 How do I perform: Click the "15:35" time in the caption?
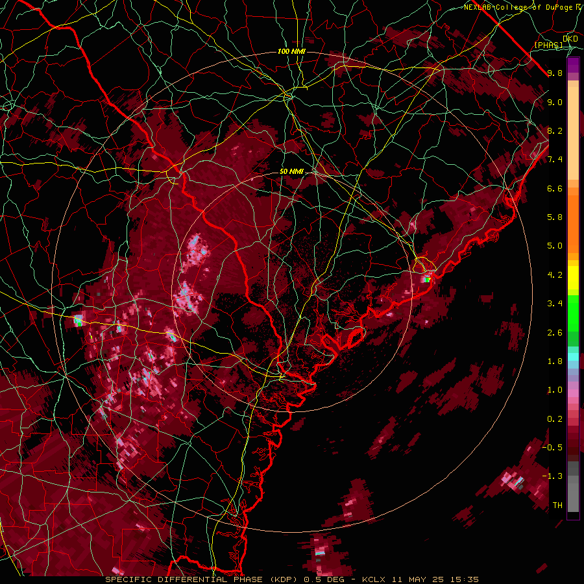click(463, 579)
